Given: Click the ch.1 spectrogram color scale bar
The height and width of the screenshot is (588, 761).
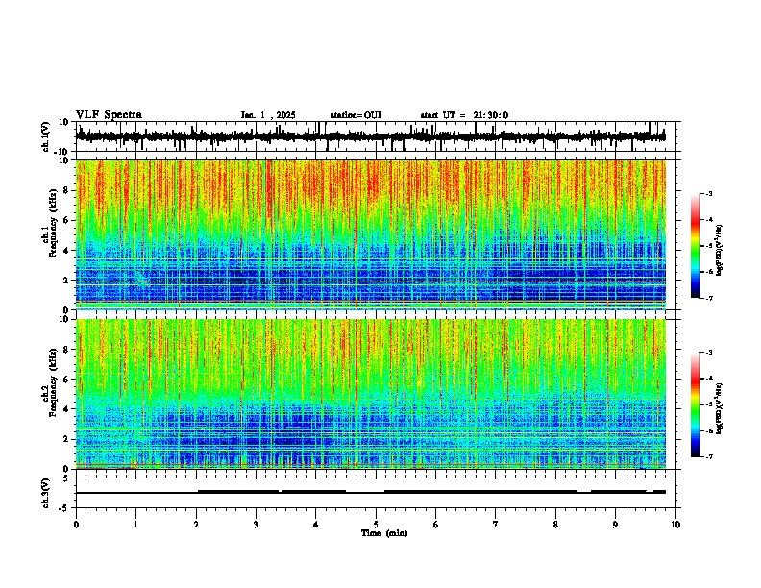Looking at the screenshot, I should (x=695, y=246).
